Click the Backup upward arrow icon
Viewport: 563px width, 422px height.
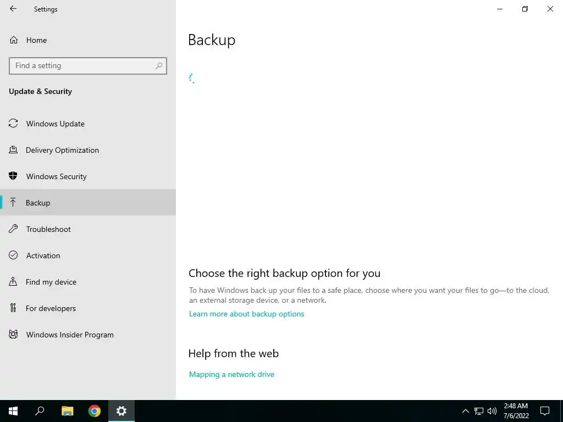tap(13, 202)
